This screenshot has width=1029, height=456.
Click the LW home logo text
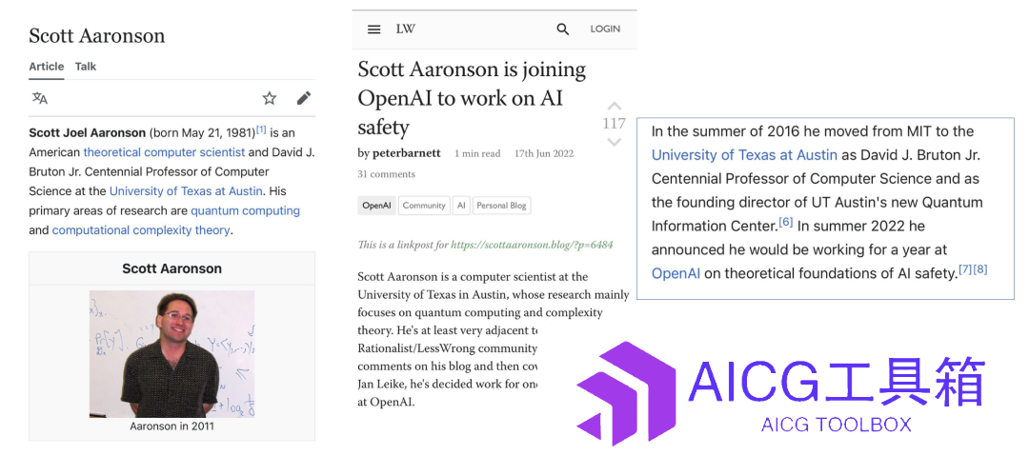click(x=406, y=29)
